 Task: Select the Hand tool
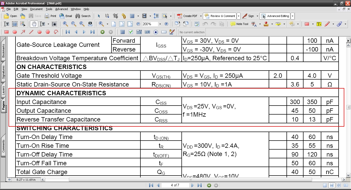click(x=34, y=24)
